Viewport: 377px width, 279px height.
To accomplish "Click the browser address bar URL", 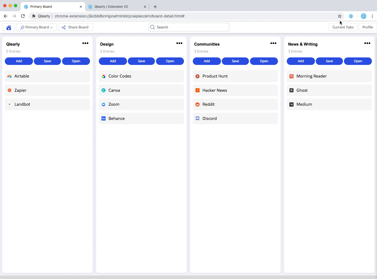I will tap(119, 16).
